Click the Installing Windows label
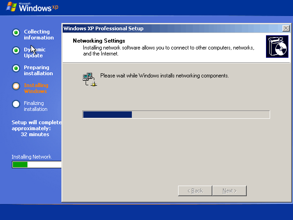 (x=36, y=88)
